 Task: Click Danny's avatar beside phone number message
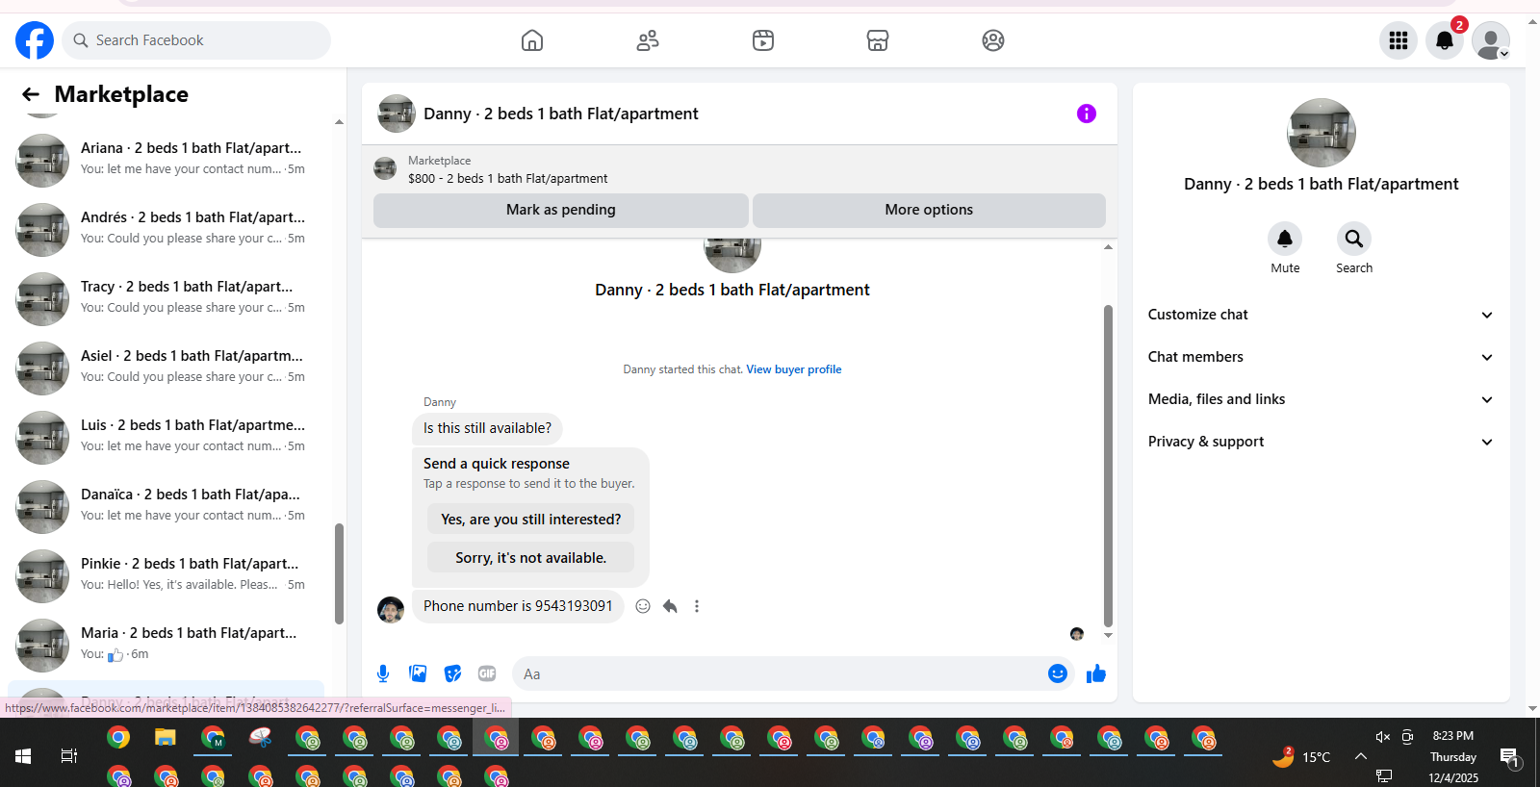click(391, 609)
